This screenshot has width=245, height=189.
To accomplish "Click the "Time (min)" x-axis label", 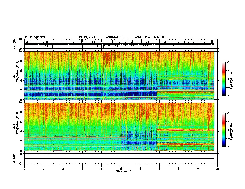I will pos(124,171).
